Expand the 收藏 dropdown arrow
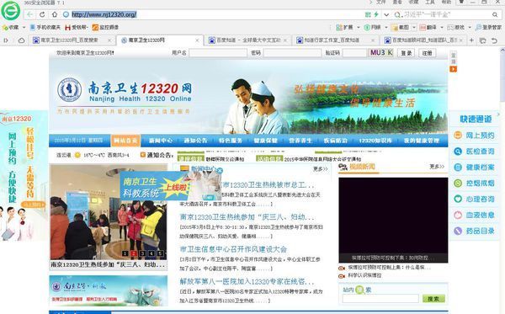Image resolution: width=505 pixels, height=314 pixels. coord(24,28)
